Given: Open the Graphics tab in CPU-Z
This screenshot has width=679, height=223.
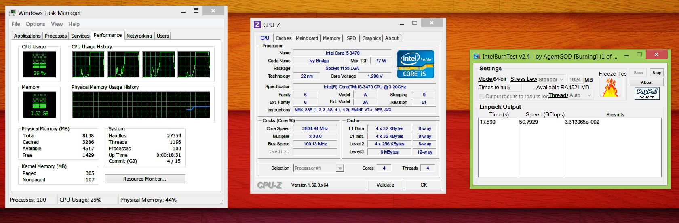Looking at the screenshot, I should coord(371,38).
